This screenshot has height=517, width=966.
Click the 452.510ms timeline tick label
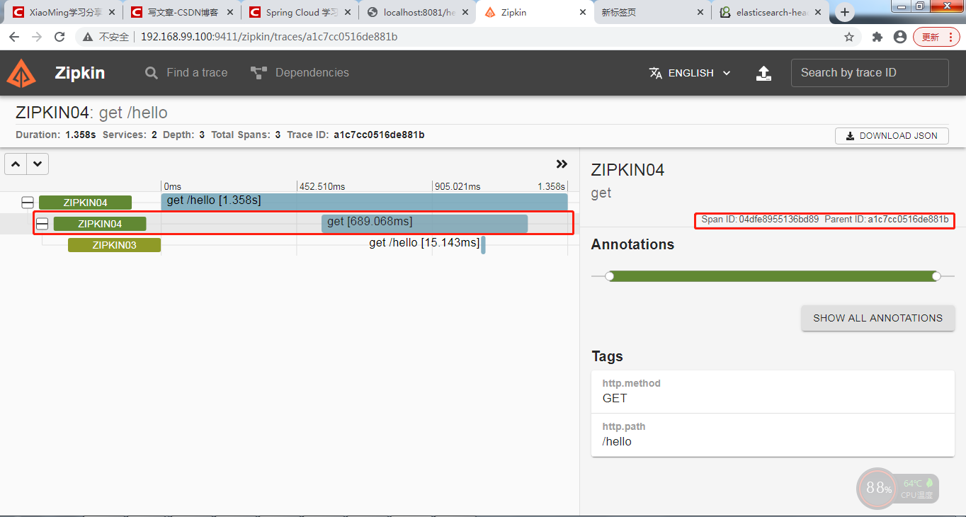[322, 186]
